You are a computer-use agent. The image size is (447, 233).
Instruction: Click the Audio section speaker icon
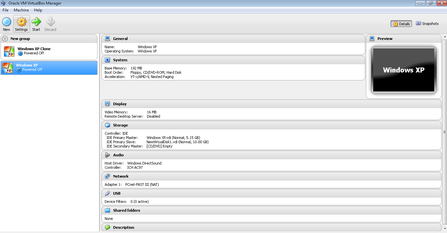(107, 155)
